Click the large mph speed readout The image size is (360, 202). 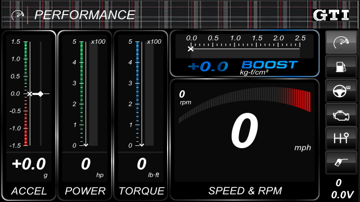pos(245,131)
